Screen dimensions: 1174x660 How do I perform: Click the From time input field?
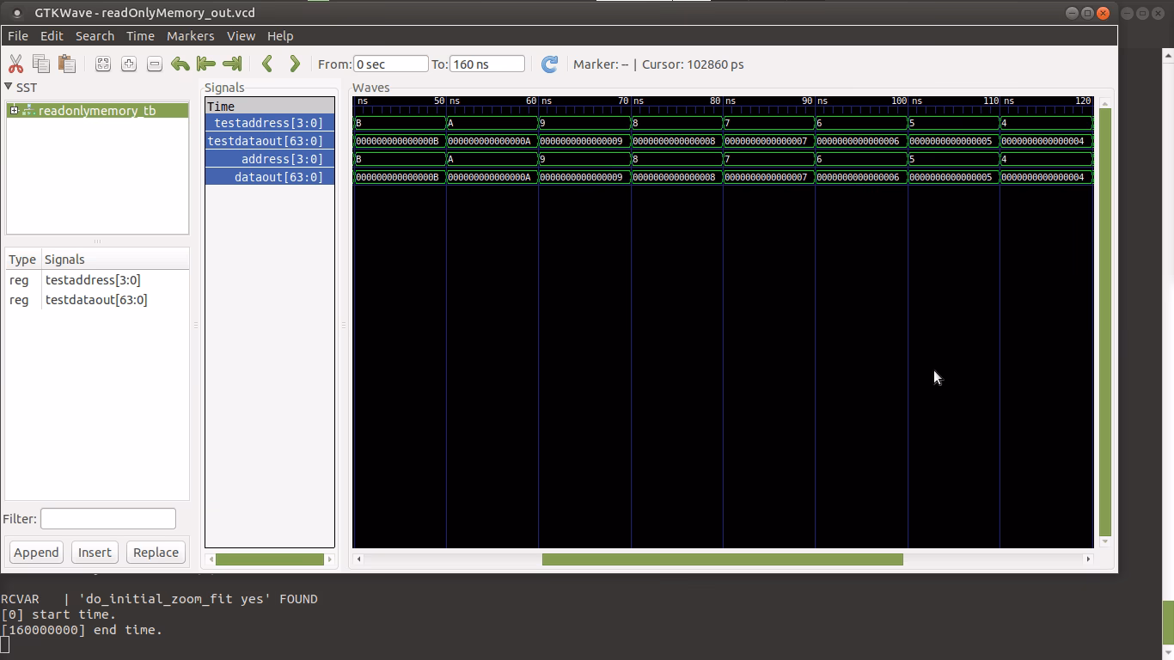point(390,64)
